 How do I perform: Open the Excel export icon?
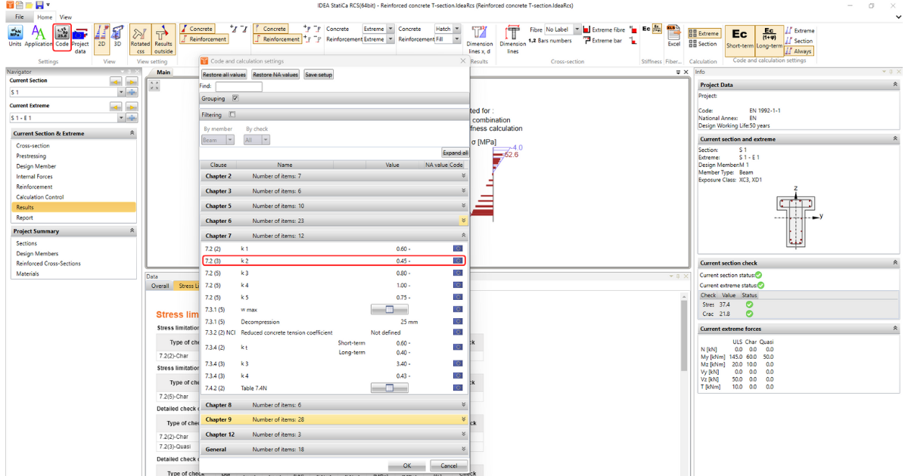coord(673,36)
